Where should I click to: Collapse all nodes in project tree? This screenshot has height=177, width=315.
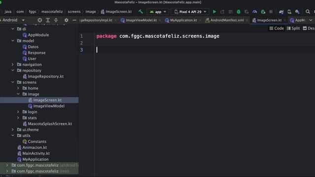[x=56, y=20]
